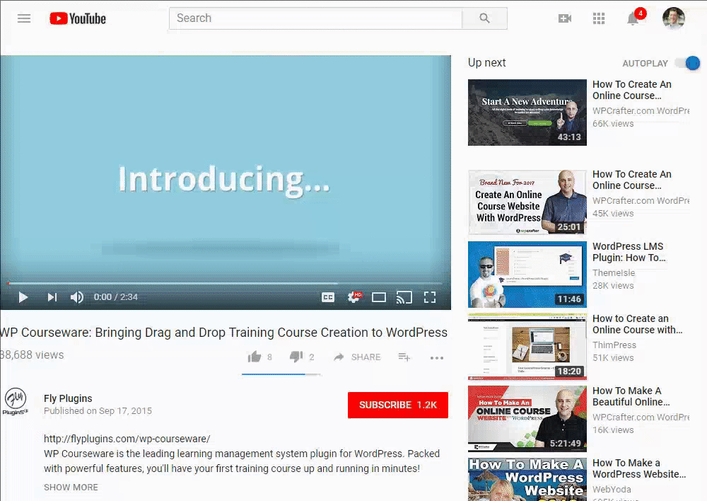Viewport: 707px width, 501px height.
Task: Open the WebYoda WordPress Website thumbnail
Action: [527, 479]
